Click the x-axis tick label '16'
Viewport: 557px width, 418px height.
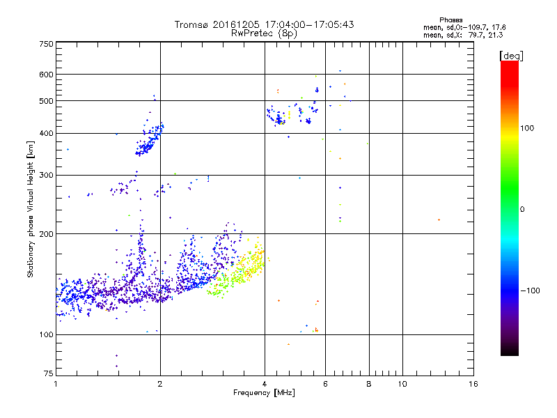[x=473, y=385]
